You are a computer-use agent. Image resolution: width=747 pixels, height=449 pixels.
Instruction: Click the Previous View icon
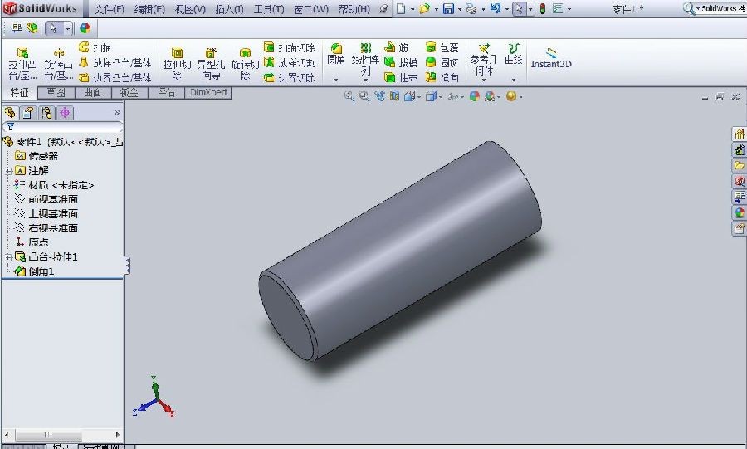tap(379, 96)
